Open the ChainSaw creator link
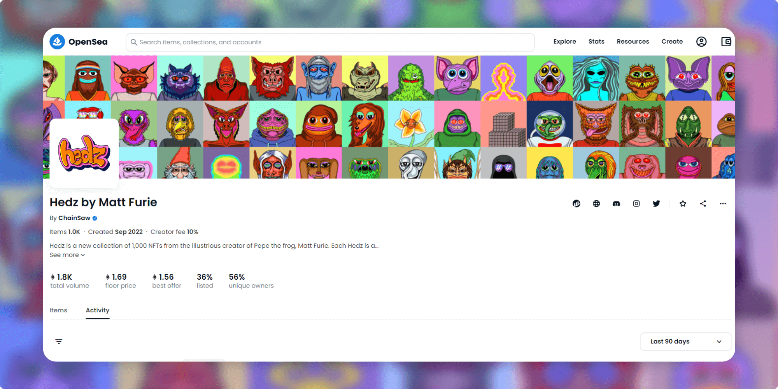 [x=74, y=218]
